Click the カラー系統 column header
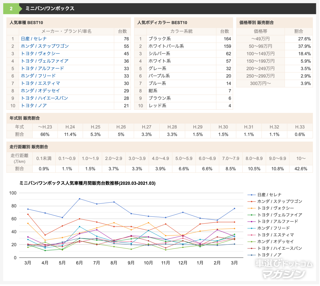Screen dimensions: 320x286 coord(182,31)
